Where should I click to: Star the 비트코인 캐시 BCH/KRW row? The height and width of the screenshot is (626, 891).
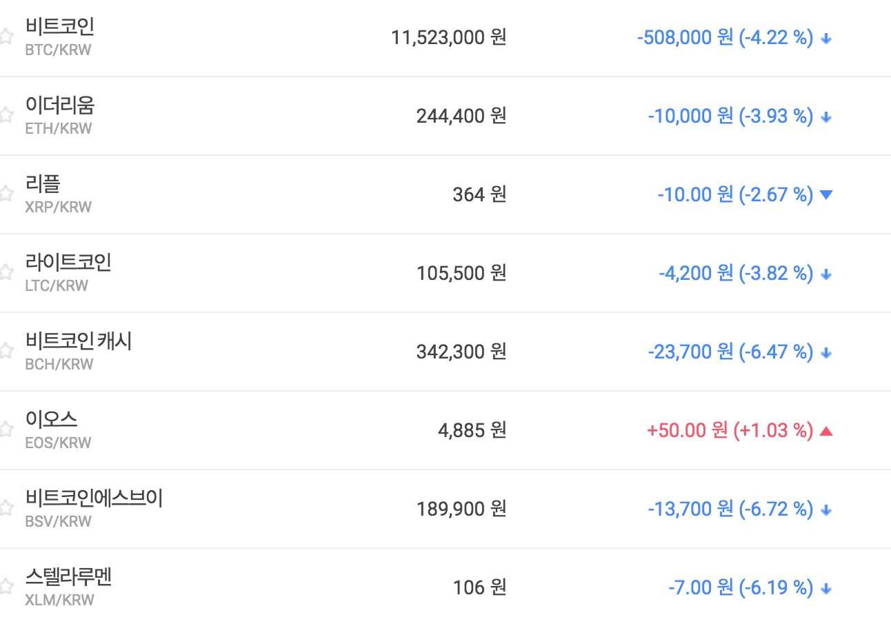click(x=6, y=351)
